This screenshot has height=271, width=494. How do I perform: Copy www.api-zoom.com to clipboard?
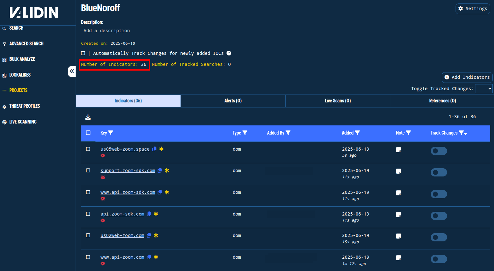click(149, 257)
